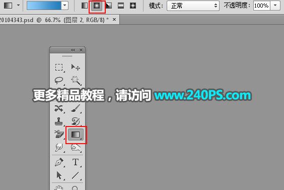Select the Magic Wand tool
Screen dimensions: 284x190
(76, 80)
